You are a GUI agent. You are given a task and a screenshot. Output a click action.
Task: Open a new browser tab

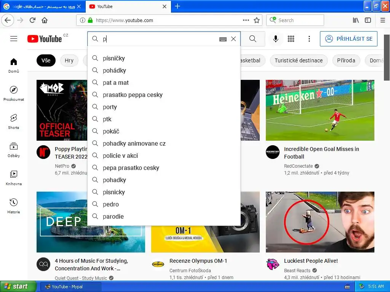(x=177, y=6)
